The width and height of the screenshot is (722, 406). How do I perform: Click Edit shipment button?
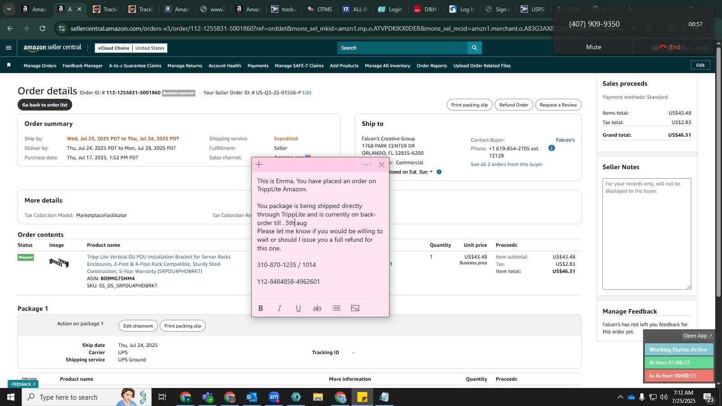tap(138, 326)
